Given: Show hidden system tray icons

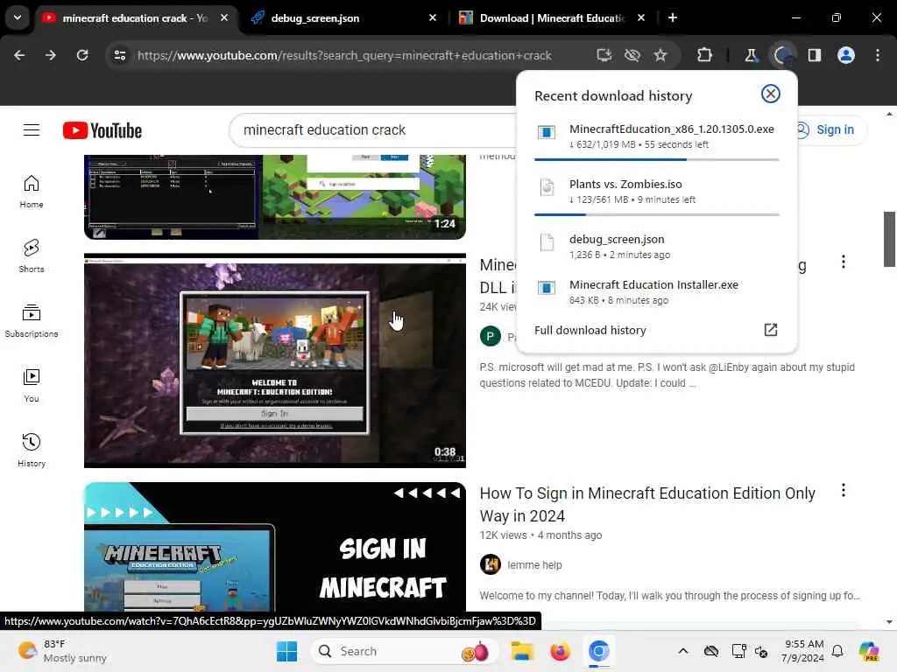Looking at the screenshot, I should tap(683, 651).
